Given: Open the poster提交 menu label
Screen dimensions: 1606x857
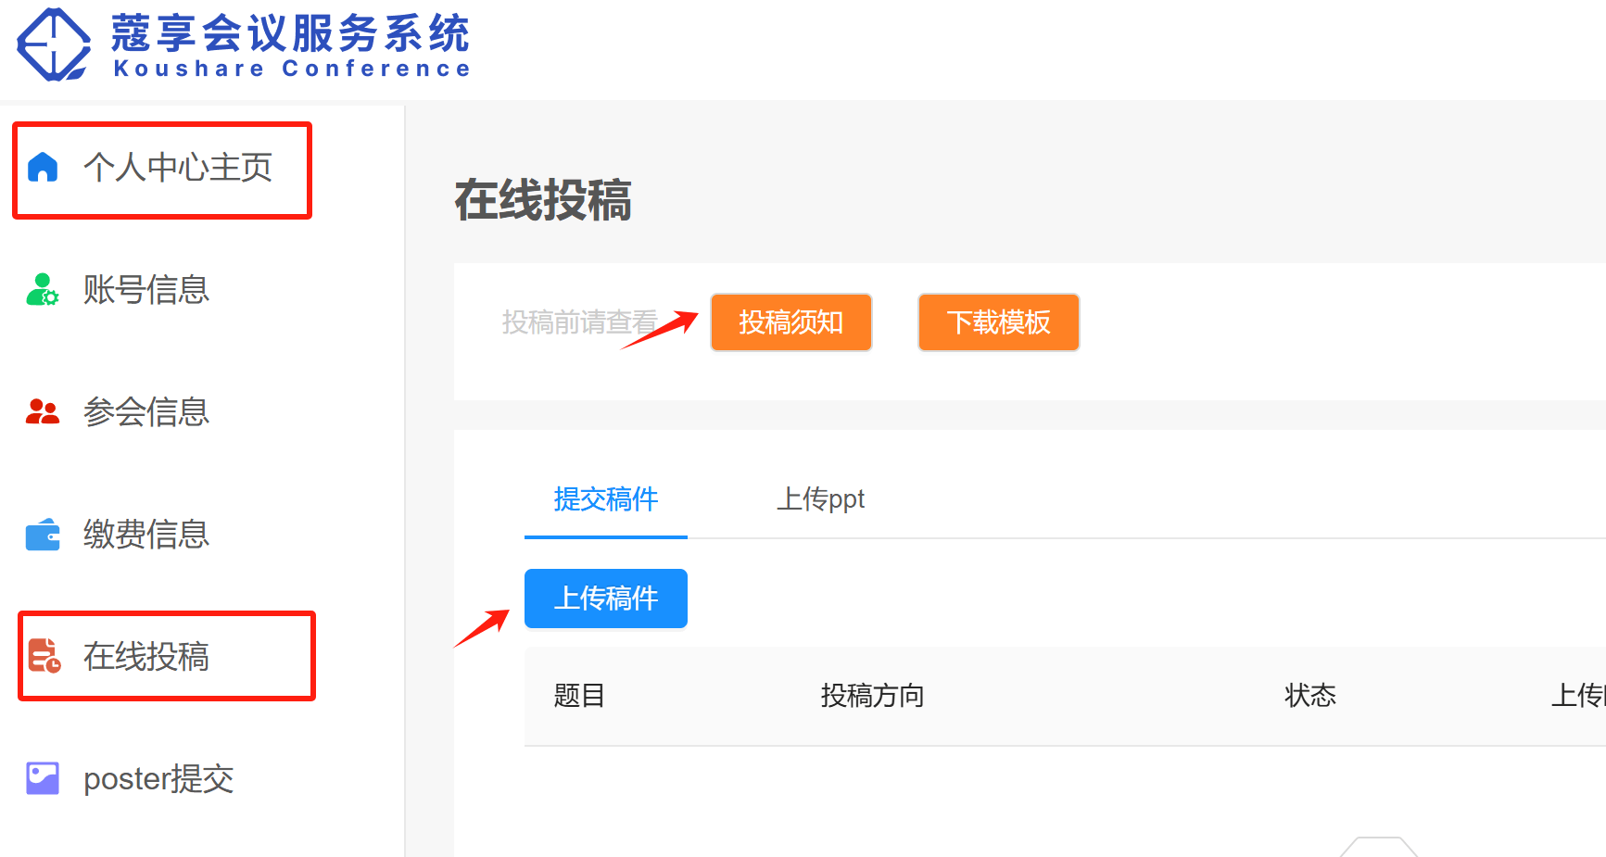Looking at the screenshot, I should pyautogui.click(x=158, y=779).
